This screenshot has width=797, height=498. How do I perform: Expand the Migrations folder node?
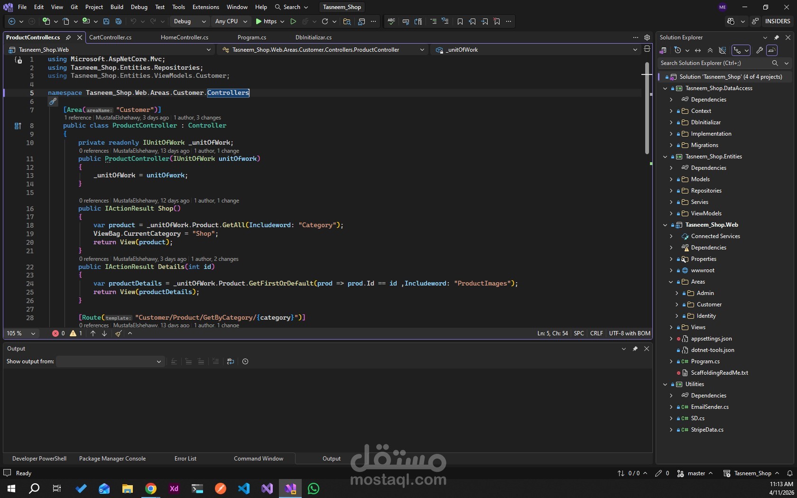tap(671, 145)
